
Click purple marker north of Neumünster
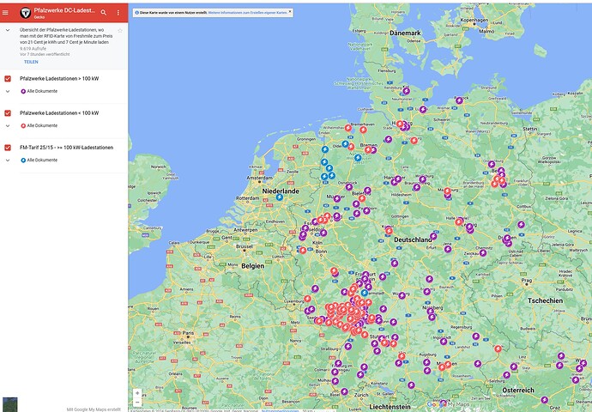point(406,91)
